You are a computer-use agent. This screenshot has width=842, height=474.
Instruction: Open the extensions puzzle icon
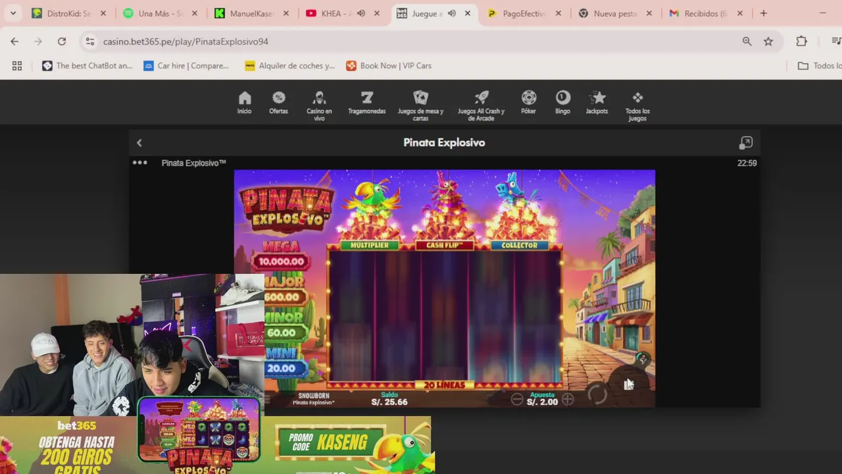click(x=801, y=41)
